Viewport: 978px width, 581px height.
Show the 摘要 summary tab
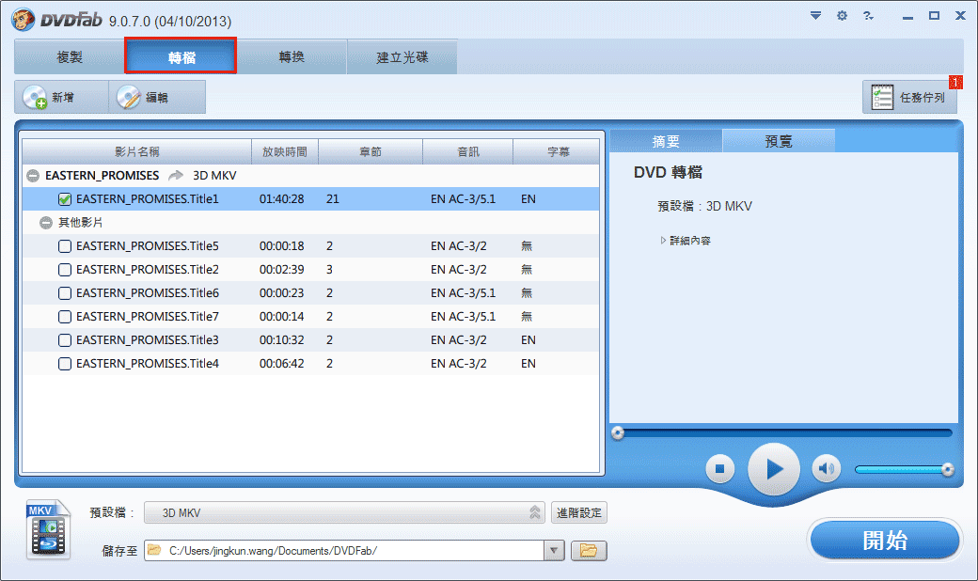(x=666, y=141)
